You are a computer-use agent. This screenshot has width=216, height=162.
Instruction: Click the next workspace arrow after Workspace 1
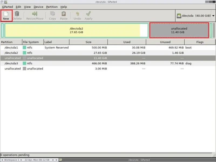[x=21, y=160]
